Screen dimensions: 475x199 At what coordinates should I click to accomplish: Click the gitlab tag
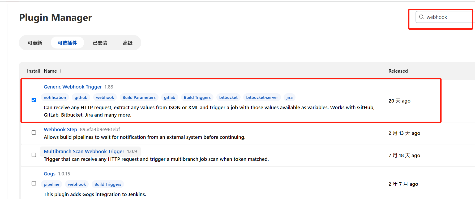click(170, 98)
